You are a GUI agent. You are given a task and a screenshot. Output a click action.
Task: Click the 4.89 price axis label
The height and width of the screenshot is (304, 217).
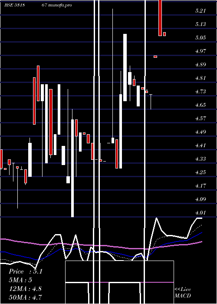[x=200, y=65]
